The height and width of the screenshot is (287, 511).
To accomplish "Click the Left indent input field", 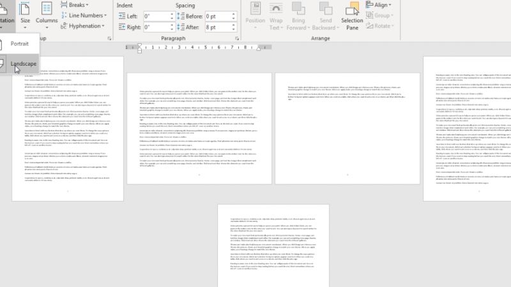I will (155, 16).
